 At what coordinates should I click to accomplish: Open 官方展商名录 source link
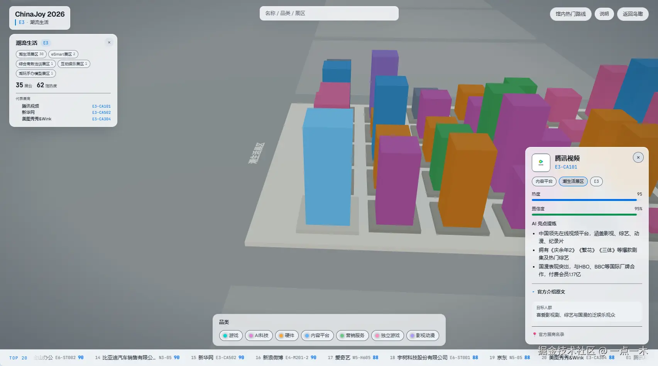click(x=551, y=334)
